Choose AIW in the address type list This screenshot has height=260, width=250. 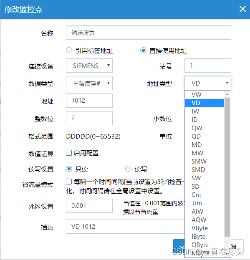coord(204,212)
